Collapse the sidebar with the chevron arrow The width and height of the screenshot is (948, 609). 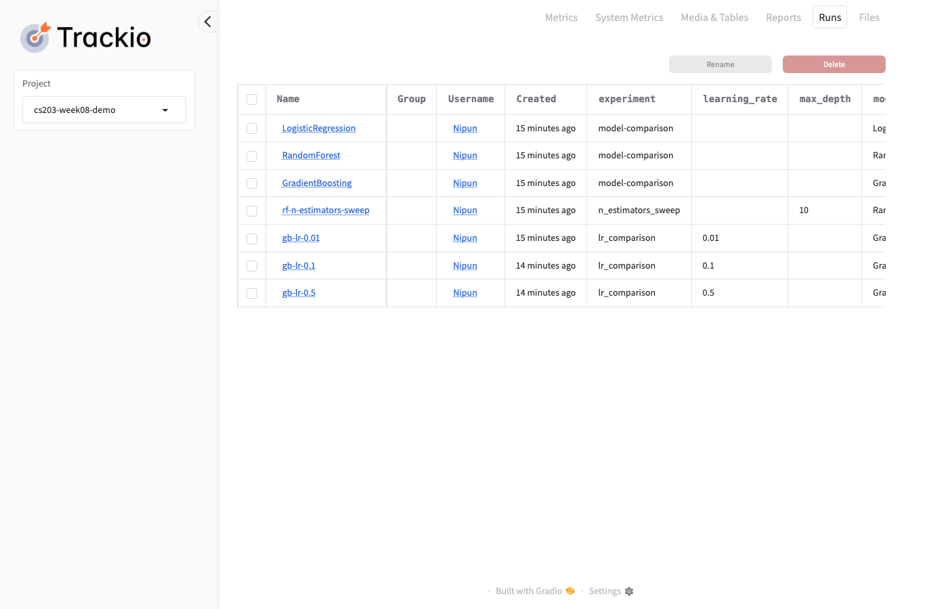pyautogui.click(x=208, y=22)
